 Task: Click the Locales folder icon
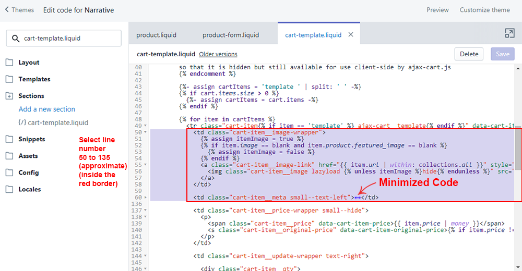tap(9, 189)
